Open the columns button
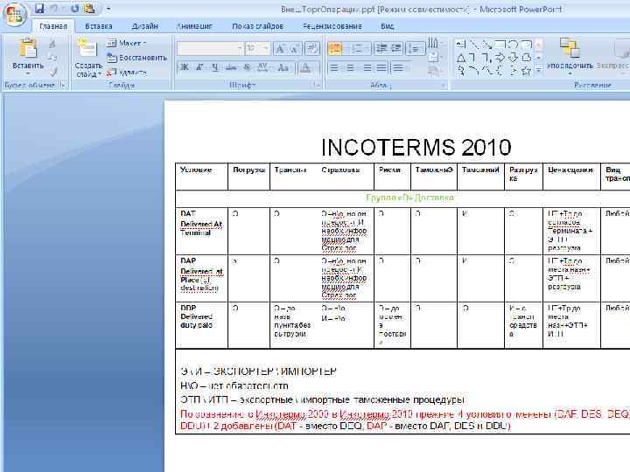This screenshot has height=472, width=630. coord(400,68)
